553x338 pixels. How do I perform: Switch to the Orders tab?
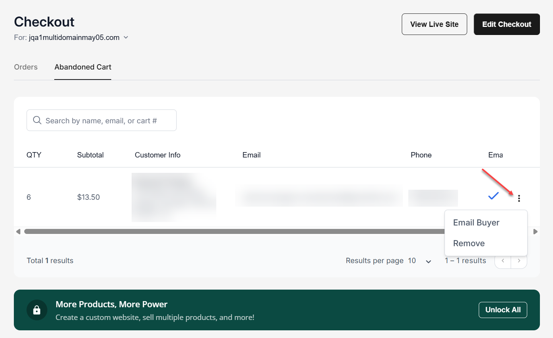tap(26, 67)
